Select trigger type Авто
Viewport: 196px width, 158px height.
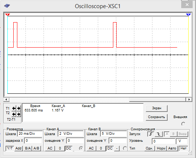click(172, 148)
